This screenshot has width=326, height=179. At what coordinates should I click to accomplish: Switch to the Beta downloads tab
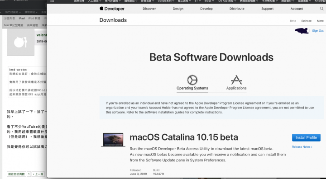[x=293, y=21]
